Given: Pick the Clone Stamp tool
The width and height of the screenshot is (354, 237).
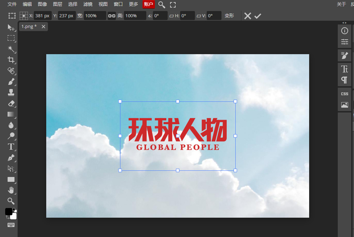Looking at the screenshot, I should [11, 92].
